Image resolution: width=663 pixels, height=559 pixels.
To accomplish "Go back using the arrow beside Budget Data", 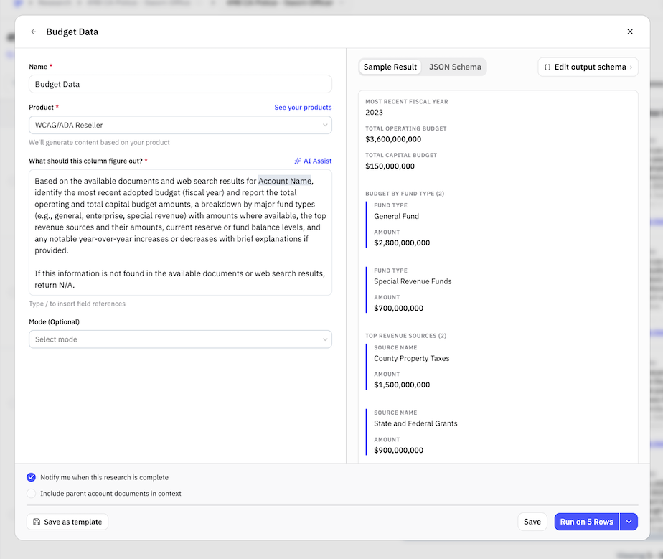I will (34, 32).
